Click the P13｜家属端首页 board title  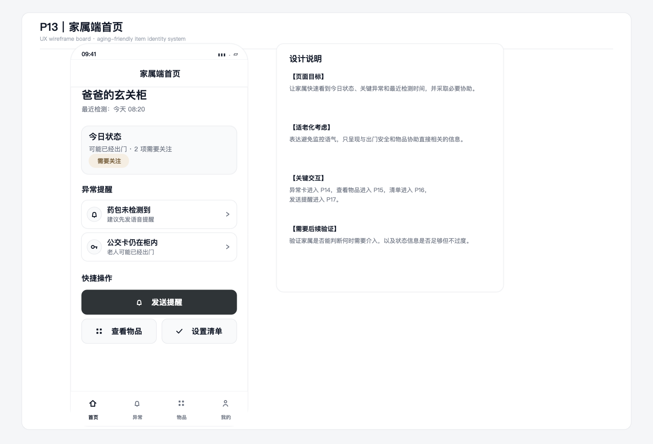pos(81,27)
